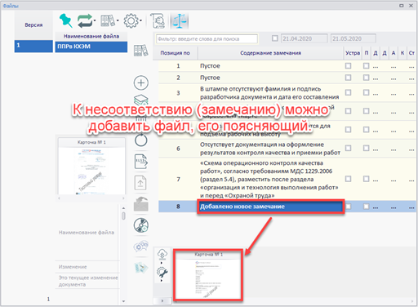Click the stacked layers icon

(x=141, y=100)
